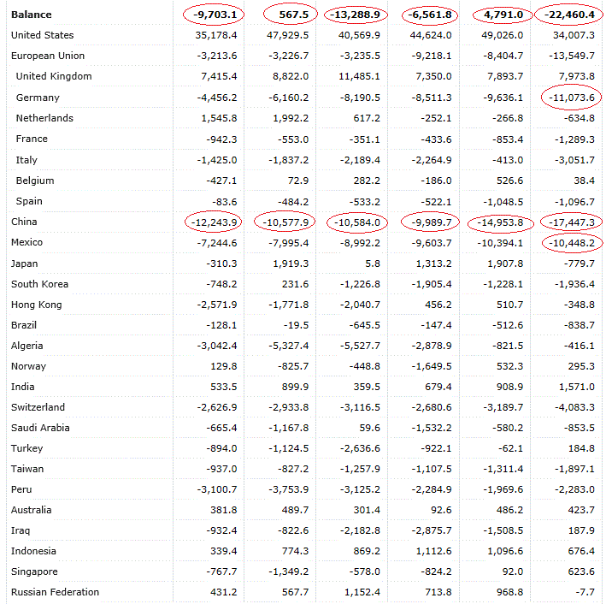Select the Saudi Arabia row label
Viewport: 606px width, 604px height.
[40, 428]
